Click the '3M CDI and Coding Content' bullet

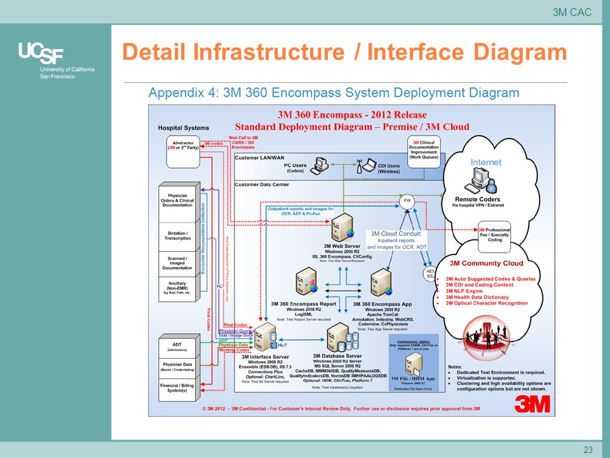(x=479, y=285)
